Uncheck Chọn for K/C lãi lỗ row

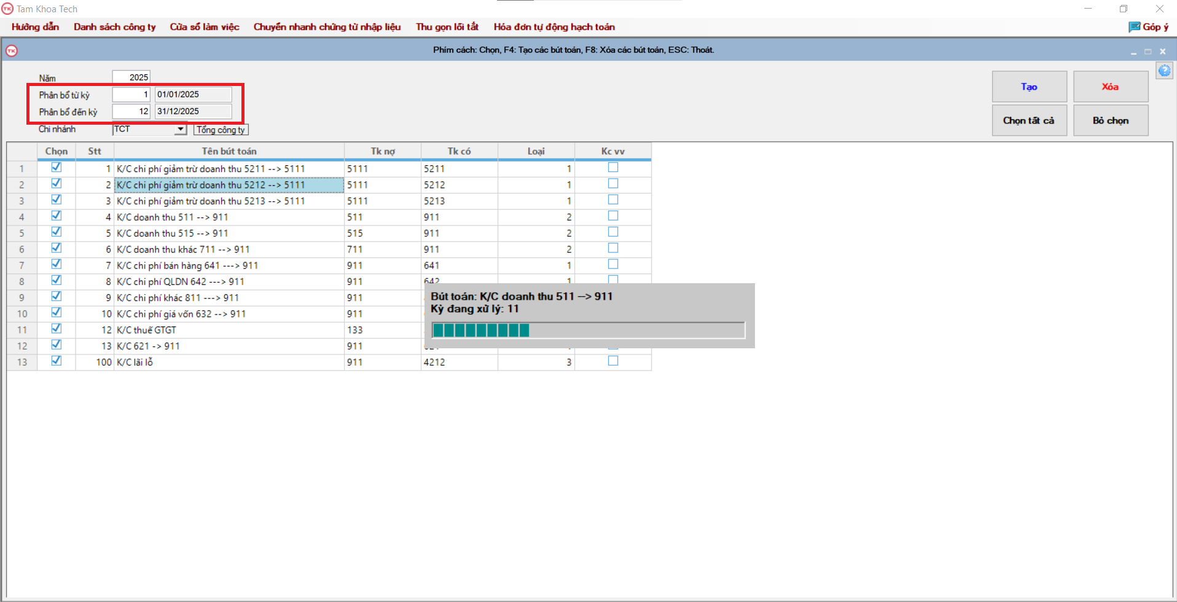[x=57, y=361]
